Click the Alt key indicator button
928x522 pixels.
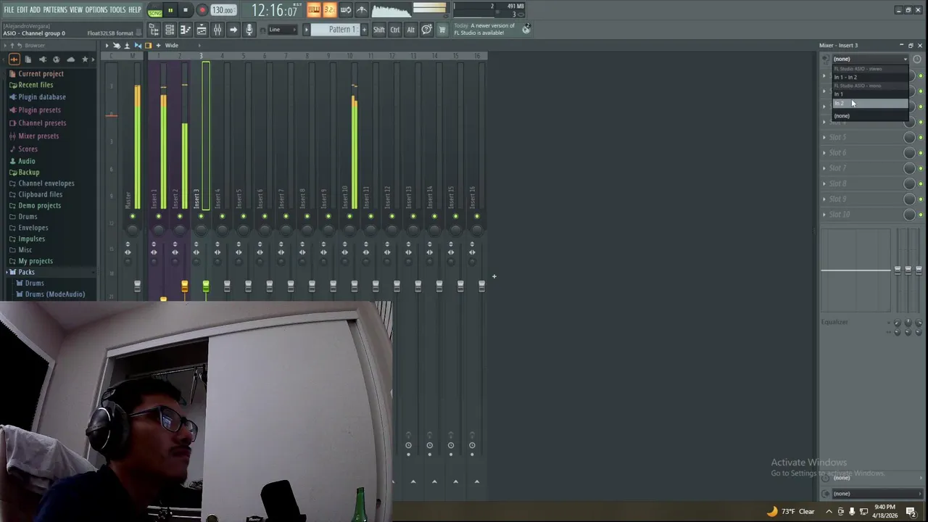tap(410, 30)
